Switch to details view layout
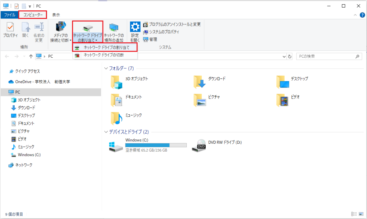Viewport: 367px width, 219px height. click(x=354, y=214)
